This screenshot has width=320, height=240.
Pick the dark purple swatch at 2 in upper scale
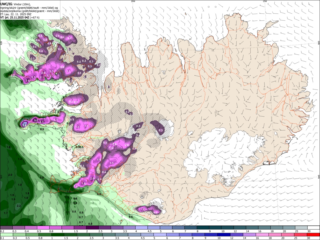(x=92, y=228)
